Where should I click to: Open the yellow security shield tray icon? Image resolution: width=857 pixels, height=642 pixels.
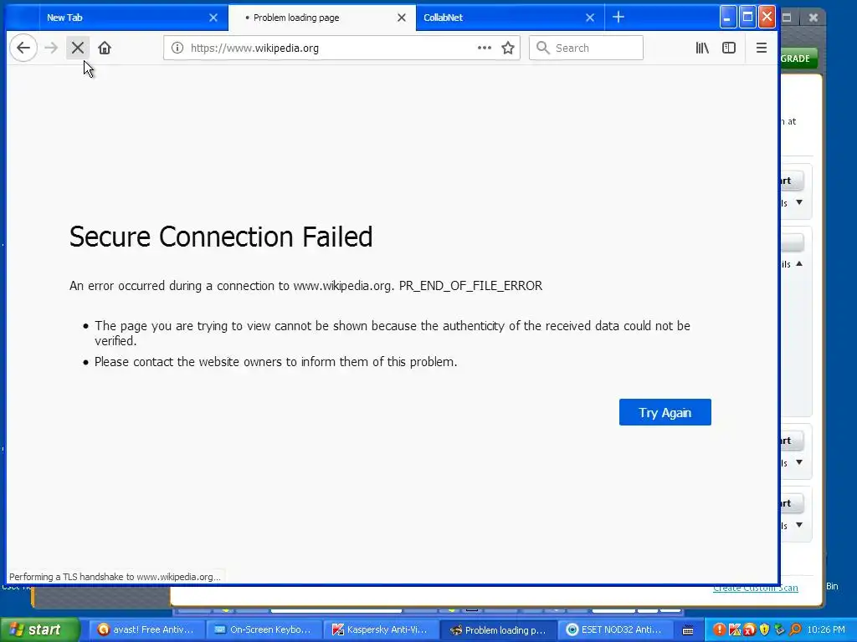764,630
